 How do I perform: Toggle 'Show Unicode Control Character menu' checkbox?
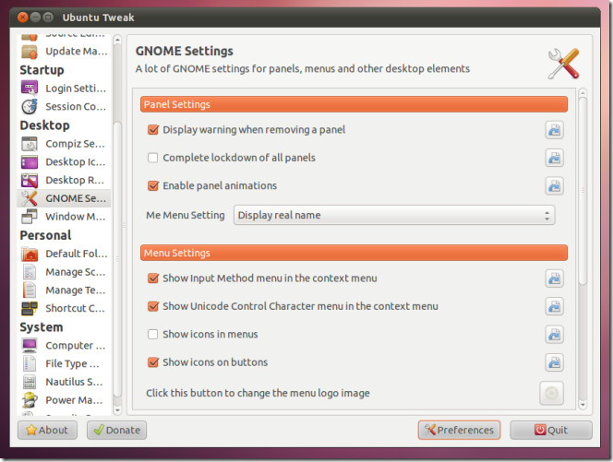click(x=153, y=306)
